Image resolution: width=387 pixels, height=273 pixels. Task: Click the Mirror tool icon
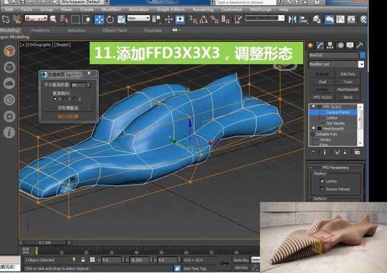(292, 19)
